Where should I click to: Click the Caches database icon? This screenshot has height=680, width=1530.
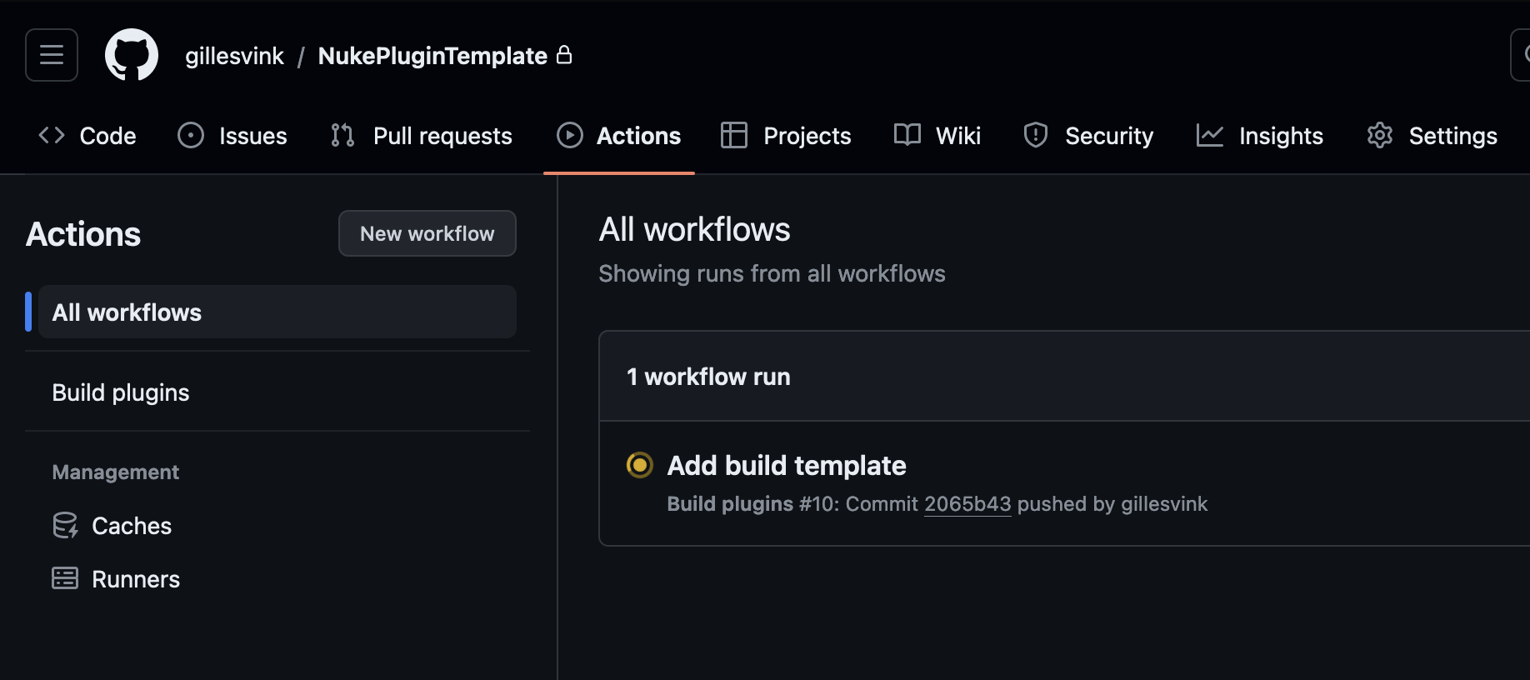tap(65, 526)
